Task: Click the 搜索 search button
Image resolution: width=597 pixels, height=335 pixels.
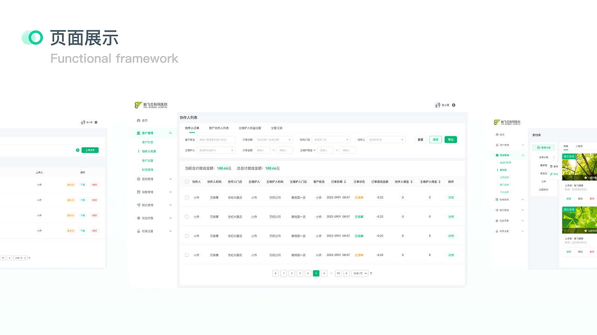Action: 436,140
